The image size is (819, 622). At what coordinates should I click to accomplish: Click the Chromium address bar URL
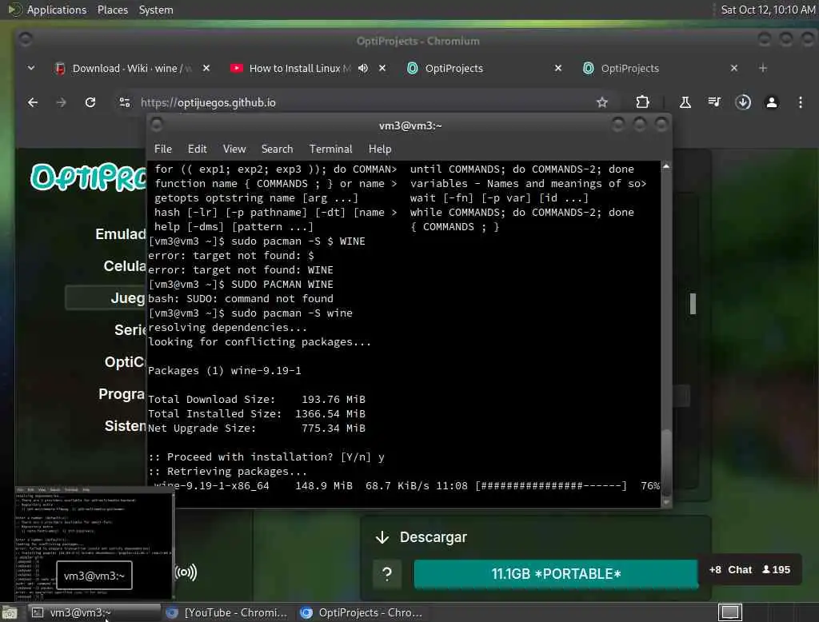pos(208,102)
